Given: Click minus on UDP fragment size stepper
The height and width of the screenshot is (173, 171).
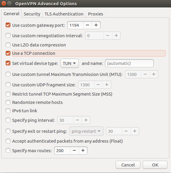Looking at the screenshot, I should pos(98,85).
